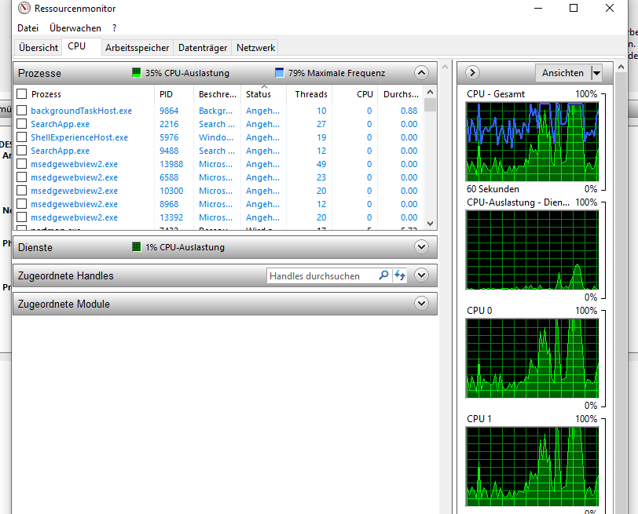Check the SearchApp.exe PID 9488 checkbox

tap(21, 151)
